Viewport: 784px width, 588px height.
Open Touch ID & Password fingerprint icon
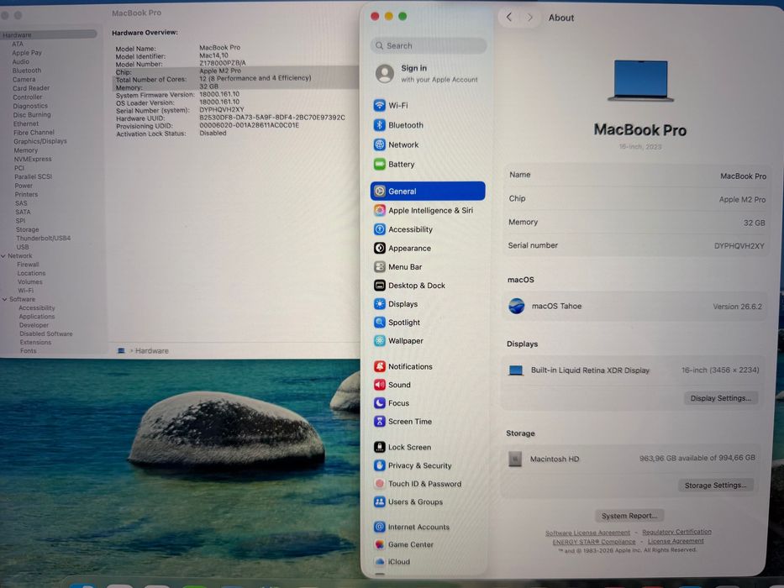pos(380,484)
